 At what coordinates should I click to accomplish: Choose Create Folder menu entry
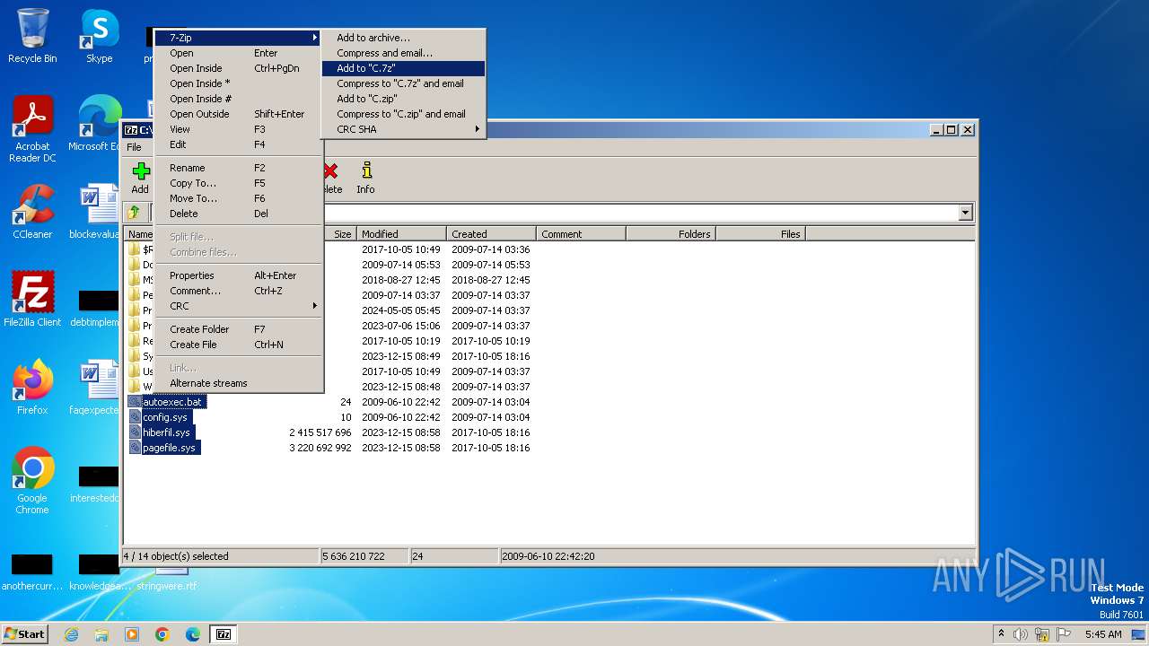click(239, 329)
